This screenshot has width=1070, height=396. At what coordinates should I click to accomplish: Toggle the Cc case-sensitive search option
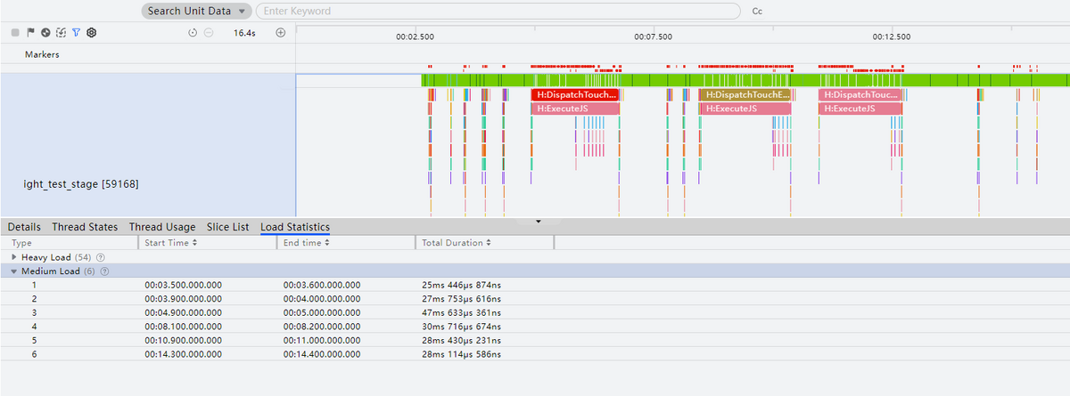pyautogui.click(x=757, y=12)
